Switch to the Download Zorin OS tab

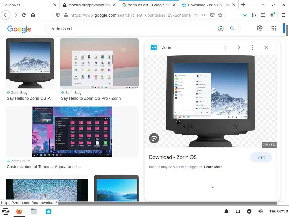(209, 5)
